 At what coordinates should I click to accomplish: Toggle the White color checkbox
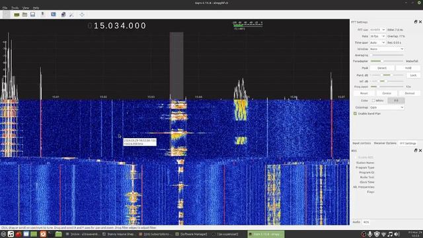[373, 100]
